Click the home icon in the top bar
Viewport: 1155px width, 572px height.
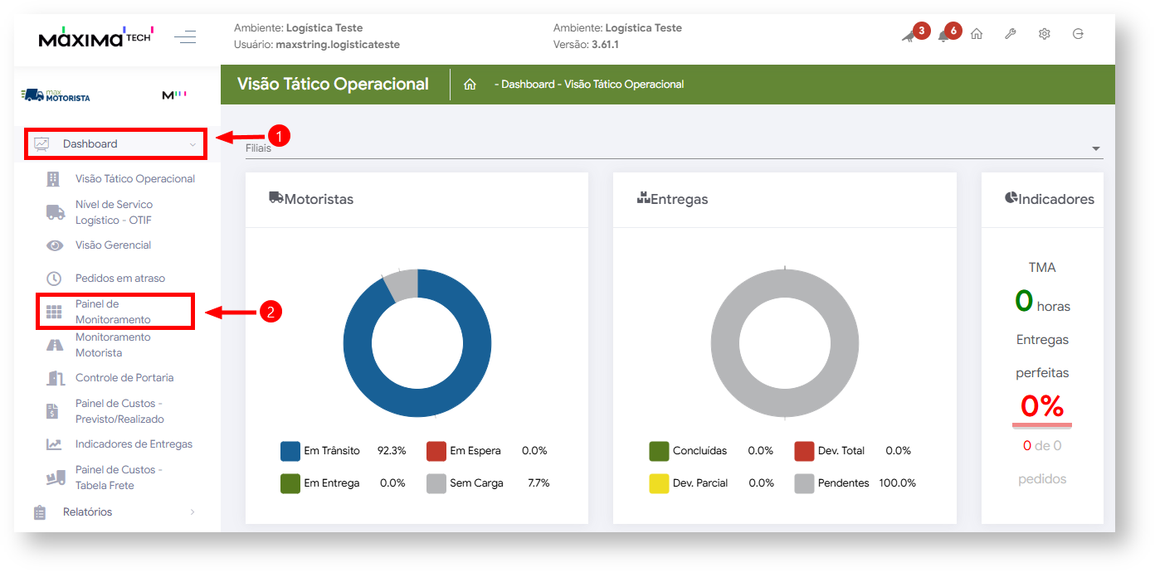click(977, 34)
